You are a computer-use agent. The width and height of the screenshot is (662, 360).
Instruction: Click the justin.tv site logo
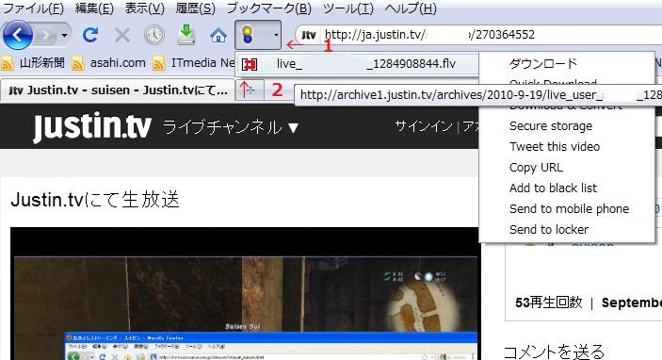pos(92,126)
